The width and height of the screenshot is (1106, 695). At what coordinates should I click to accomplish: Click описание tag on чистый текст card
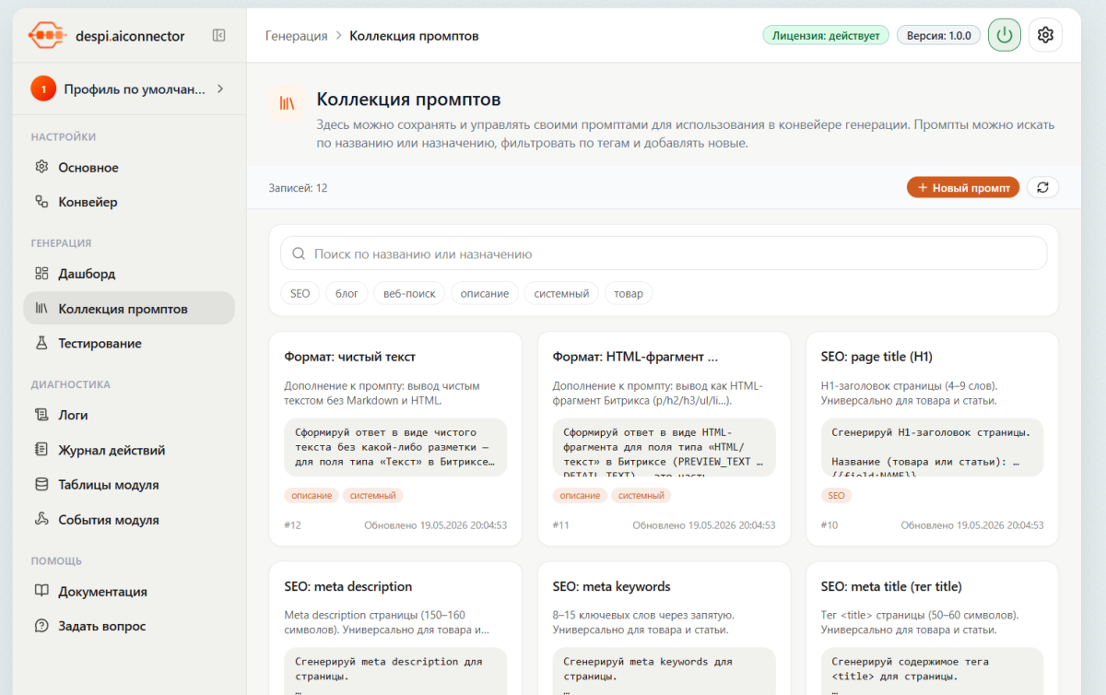pyautogui.click(x=312, y=495)
